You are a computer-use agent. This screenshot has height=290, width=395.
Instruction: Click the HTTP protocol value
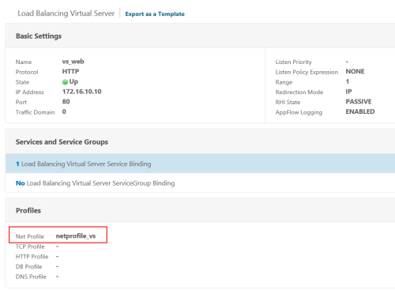pos(70,72)
